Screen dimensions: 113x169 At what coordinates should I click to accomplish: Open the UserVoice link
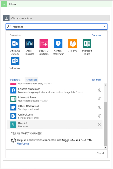coord(23,144)
